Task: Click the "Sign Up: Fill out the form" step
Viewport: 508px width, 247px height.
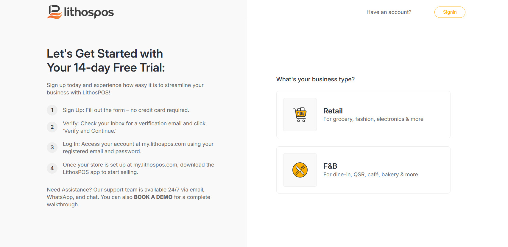Action: tap(126, 110)
